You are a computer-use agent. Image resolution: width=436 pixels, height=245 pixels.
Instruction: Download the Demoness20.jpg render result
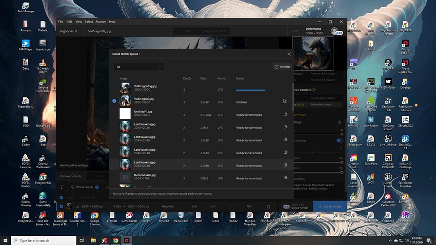pyautogui.click(x=285, y=177)
